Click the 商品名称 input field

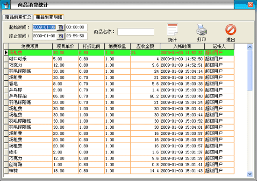[x=136, y=32]
